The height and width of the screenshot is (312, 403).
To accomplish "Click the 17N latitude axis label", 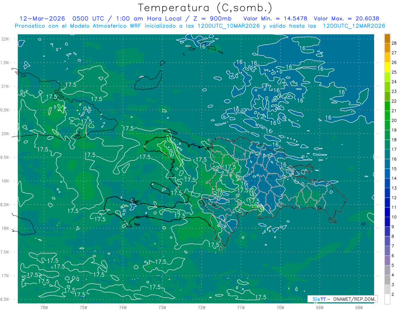I will coord(5,276).
